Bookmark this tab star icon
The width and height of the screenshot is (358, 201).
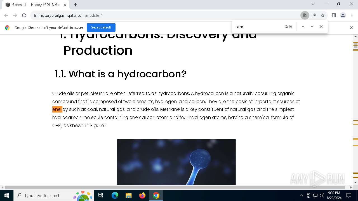point(323,15)
